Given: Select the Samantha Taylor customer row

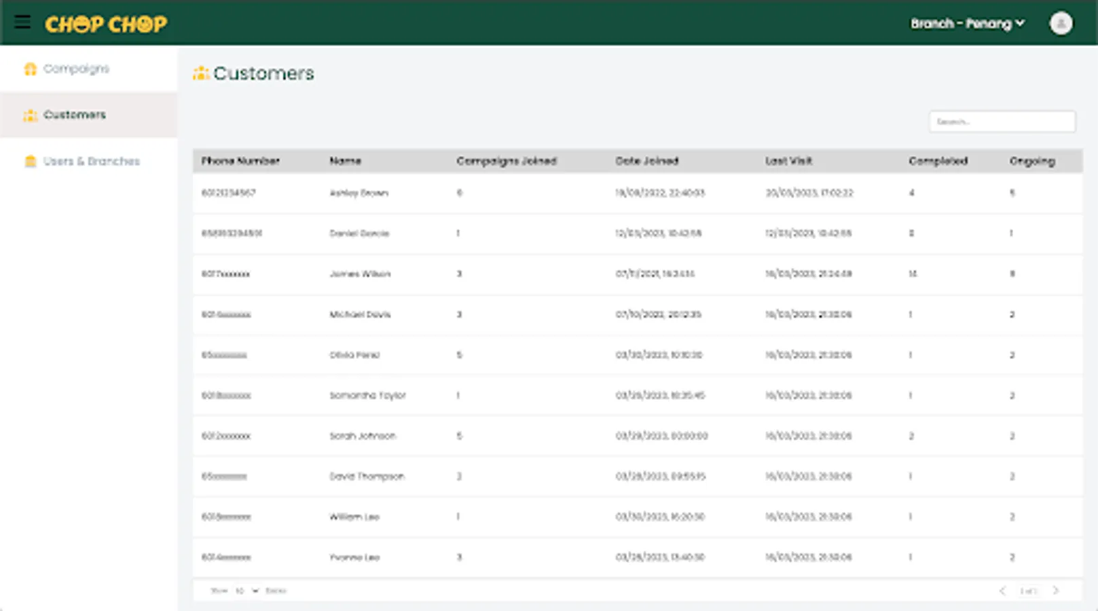Looking at the screenshot, I should pos(367,395).
